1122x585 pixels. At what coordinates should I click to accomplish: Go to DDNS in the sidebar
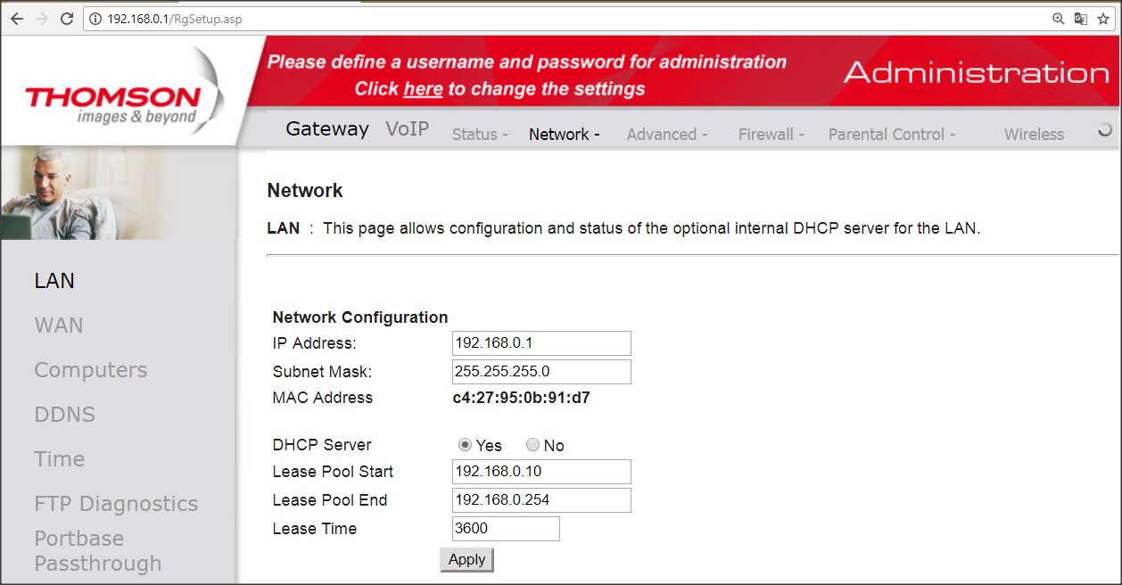click(x=64, y=415)
